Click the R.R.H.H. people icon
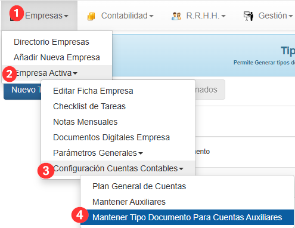Screen dimensions: 295x228 pyautogui.click(x=176, y=16)
